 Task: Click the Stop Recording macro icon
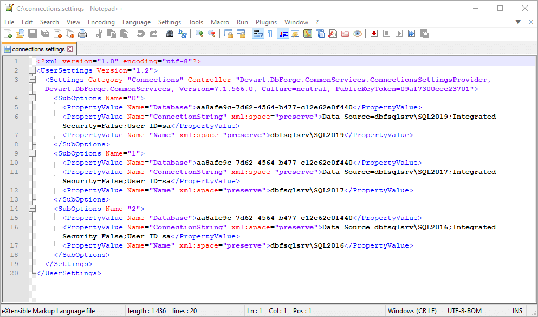[387, 34]
